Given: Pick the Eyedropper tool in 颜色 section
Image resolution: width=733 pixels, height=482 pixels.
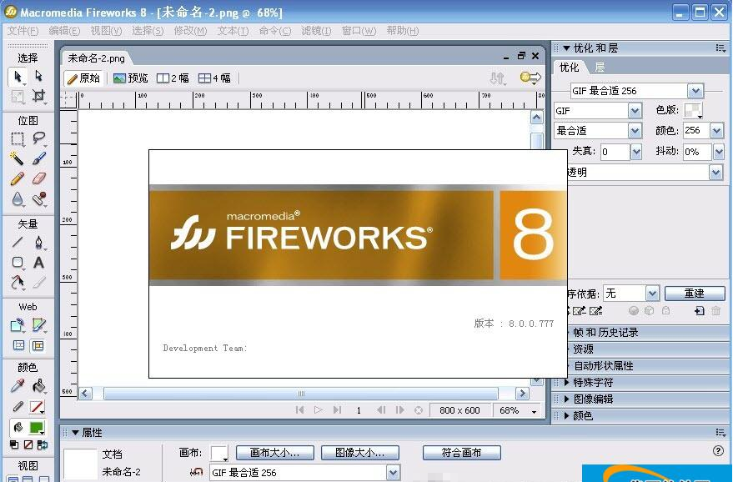Looking at the screenshot, I should coord(18,386).
